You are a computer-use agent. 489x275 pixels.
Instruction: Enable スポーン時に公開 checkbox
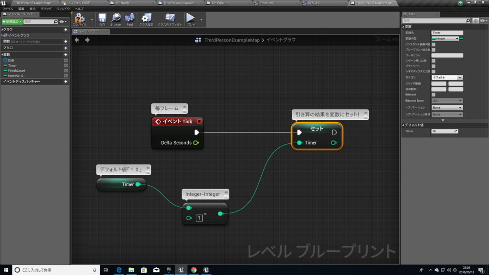click(434, 61)
